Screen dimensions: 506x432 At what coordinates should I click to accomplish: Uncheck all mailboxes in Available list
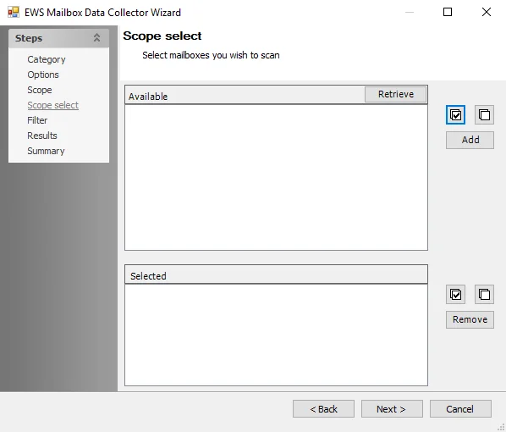pos(484,114)
